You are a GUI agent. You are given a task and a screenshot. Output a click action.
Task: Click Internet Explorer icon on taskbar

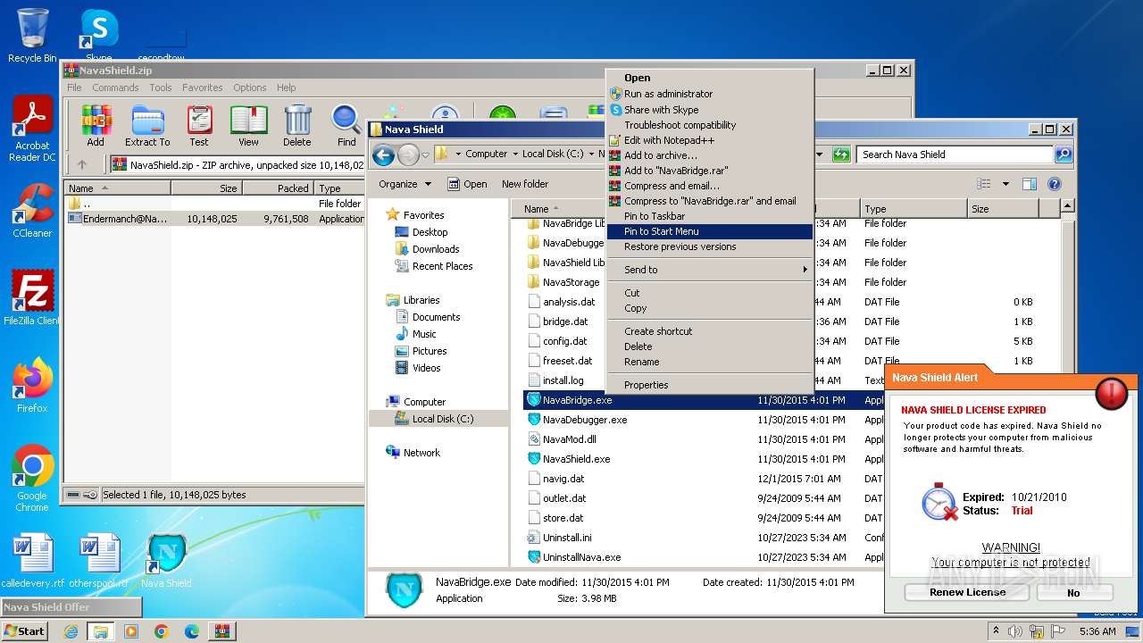tap(71, 631)
